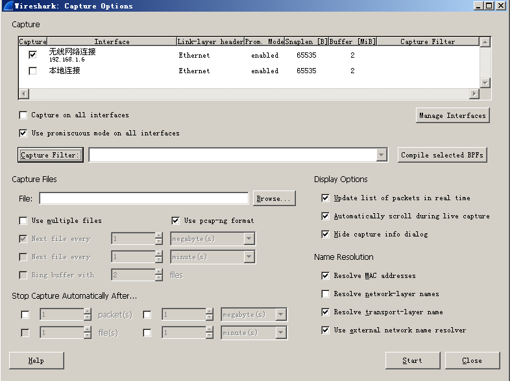Click Browse to choose capture file

point(274,198)
